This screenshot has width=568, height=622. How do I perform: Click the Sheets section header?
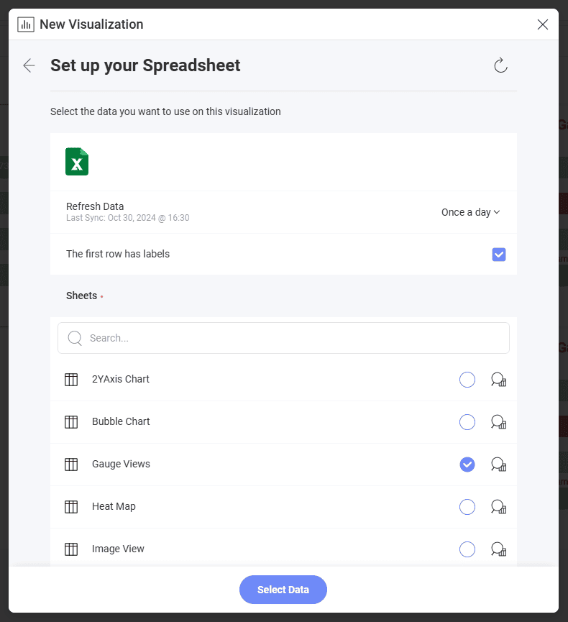pyautogui.click(x=82, y=296)
